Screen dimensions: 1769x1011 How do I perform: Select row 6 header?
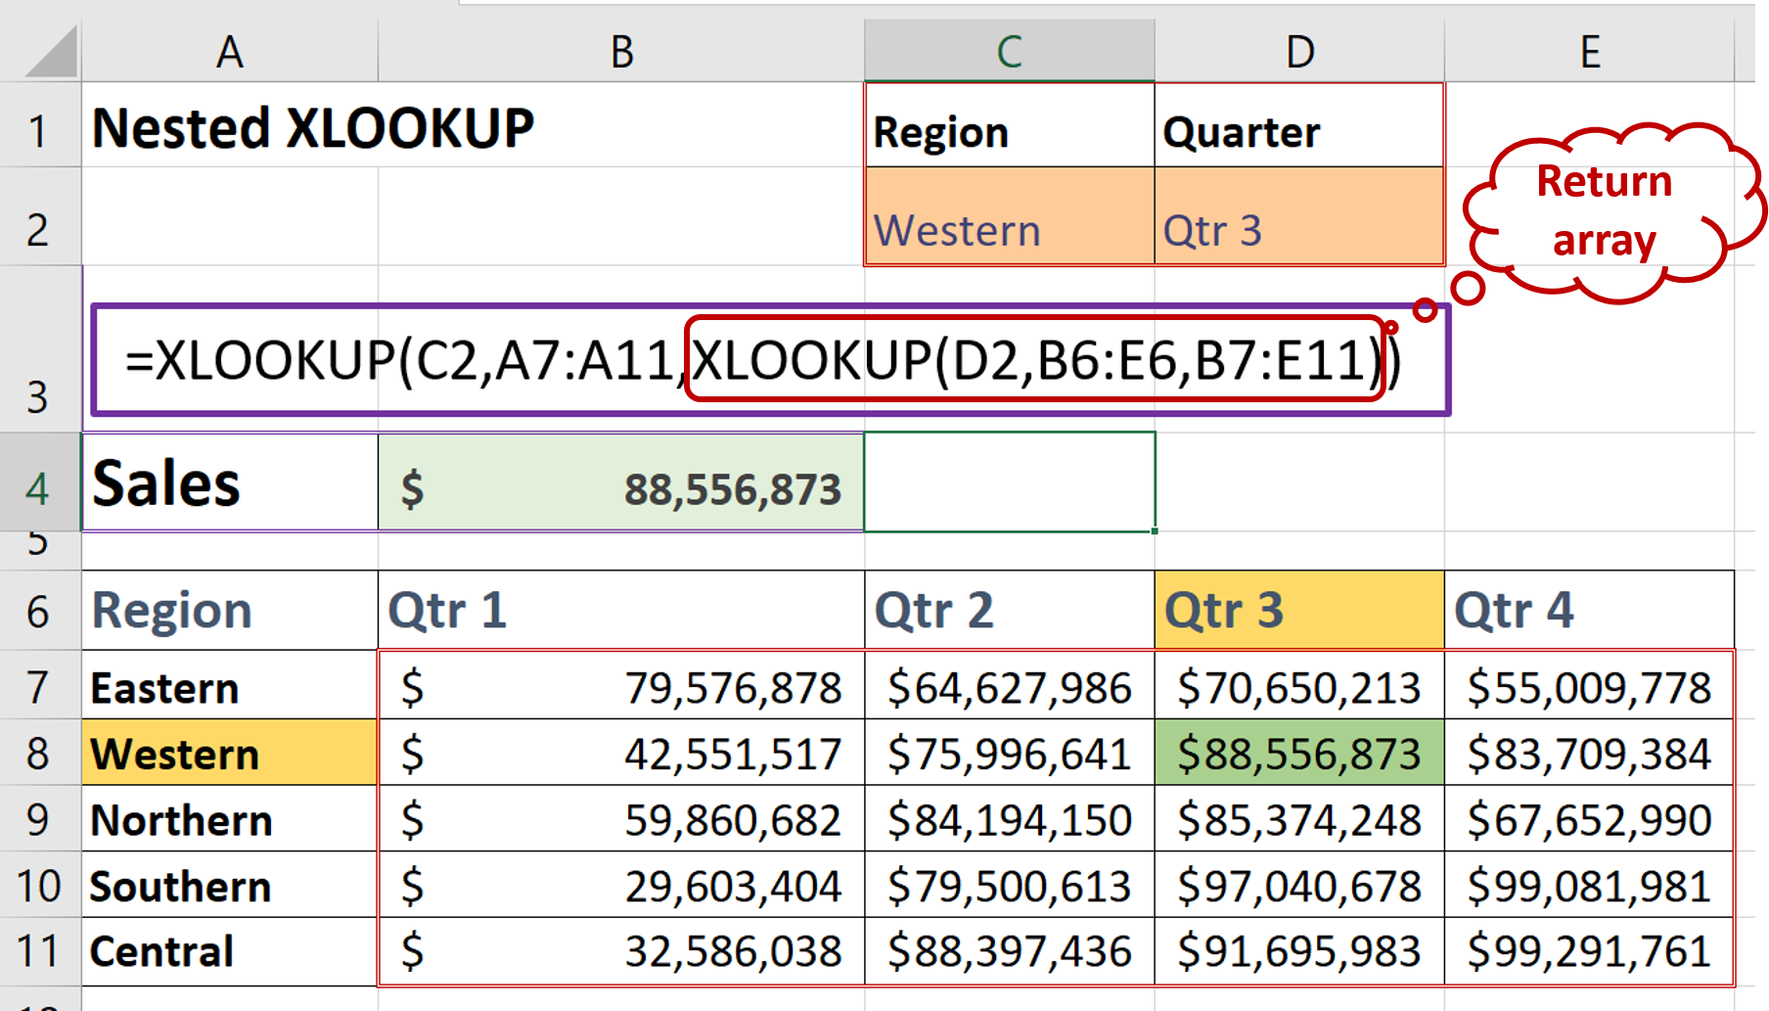(40, 611)
